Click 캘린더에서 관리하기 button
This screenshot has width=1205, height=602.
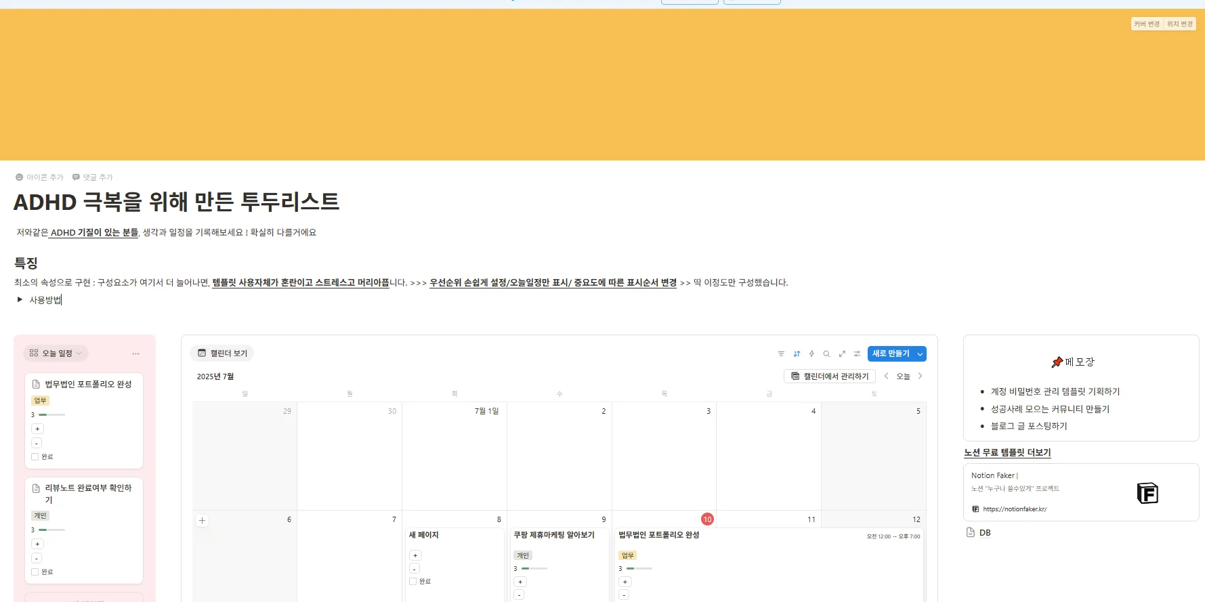click(830, 377)
